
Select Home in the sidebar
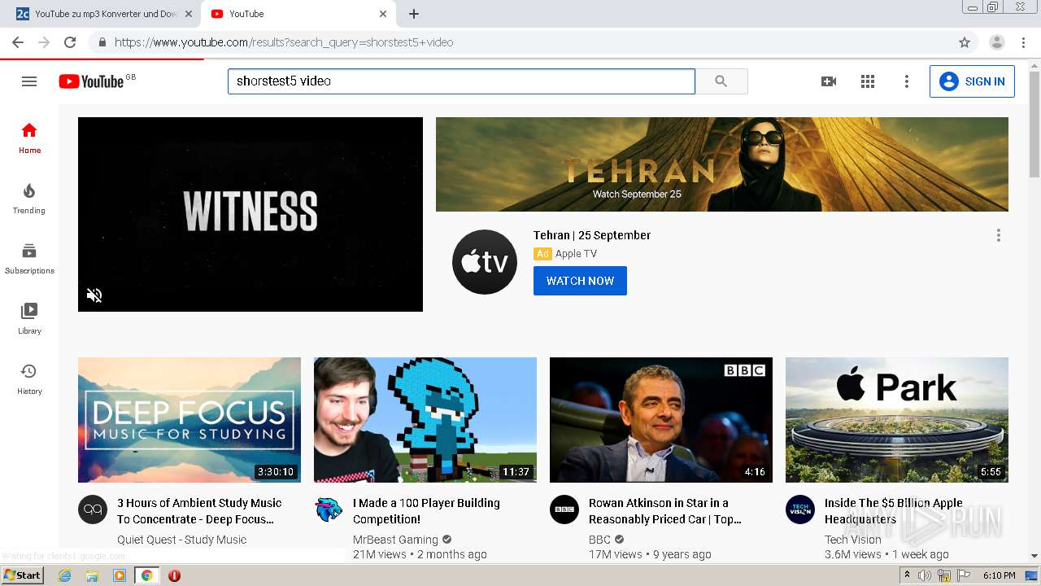pos(29,138)
